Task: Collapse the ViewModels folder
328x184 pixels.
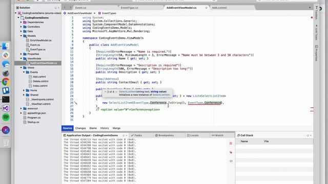Action: (21, 59)
